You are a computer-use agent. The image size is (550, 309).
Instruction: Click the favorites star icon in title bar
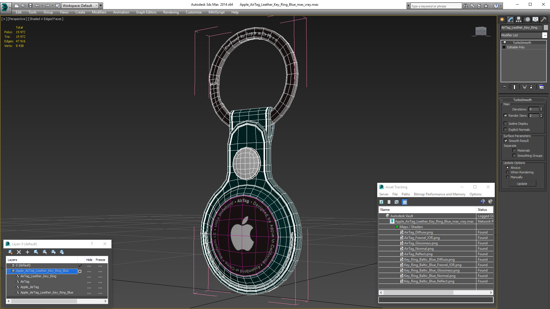[486, 6]
